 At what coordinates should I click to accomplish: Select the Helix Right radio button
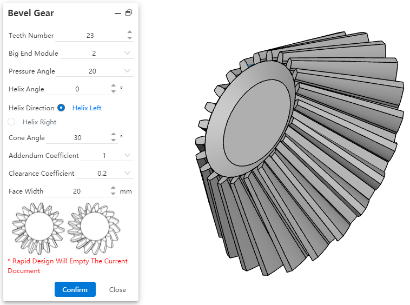(11, 122)
